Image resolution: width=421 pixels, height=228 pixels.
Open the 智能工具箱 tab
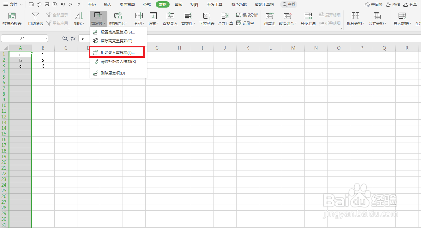point(264,5)
